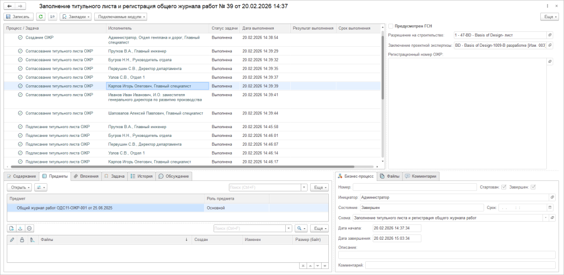
Task: Select the Бизнес-процесс tab
Action: coord(356,176)
